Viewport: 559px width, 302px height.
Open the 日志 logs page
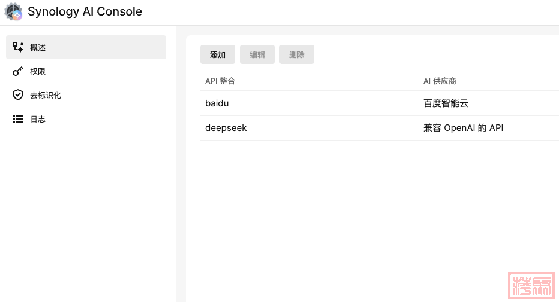point(38,119)
